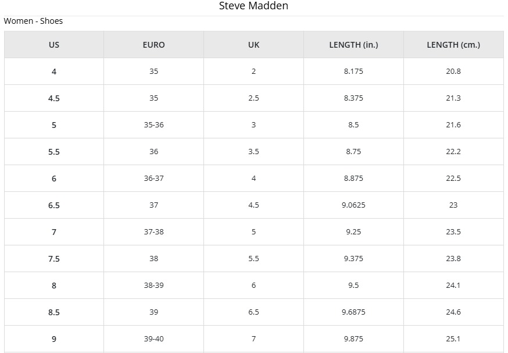Viewport: 508px width, 353px height.
Task: Select the US size 6.5 row label
Action: [x=54, y=205]
